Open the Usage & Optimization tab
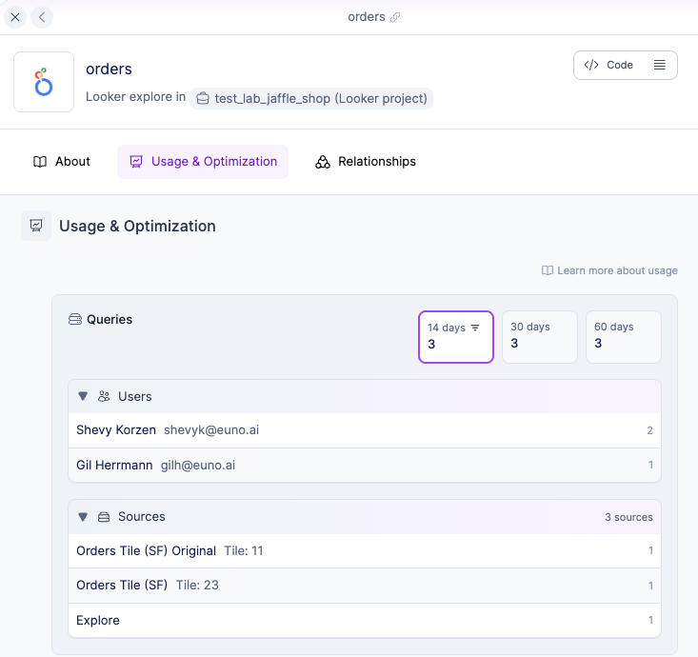This screenshot has height=657, width=698. (203, 162)
